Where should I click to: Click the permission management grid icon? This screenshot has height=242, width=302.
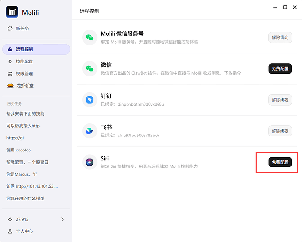pos(10,74)
